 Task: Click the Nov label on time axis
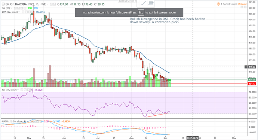[x=234, y=138]
